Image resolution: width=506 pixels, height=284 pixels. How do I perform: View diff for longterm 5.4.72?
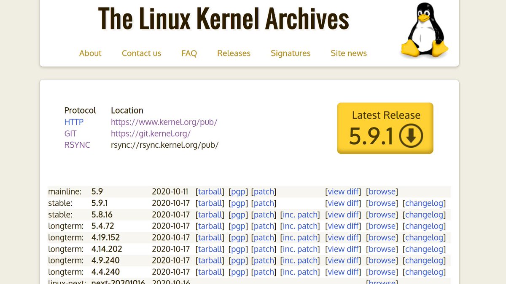pos(343,226)
